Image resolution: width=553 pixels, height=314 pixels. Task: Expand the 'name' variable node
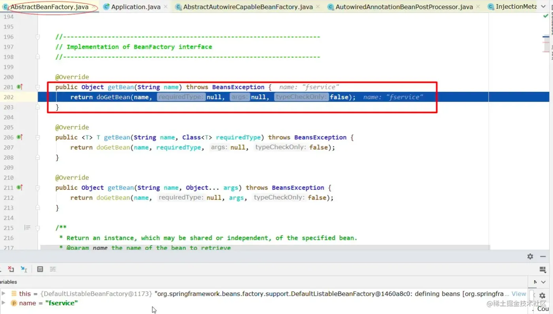point(4,303)
